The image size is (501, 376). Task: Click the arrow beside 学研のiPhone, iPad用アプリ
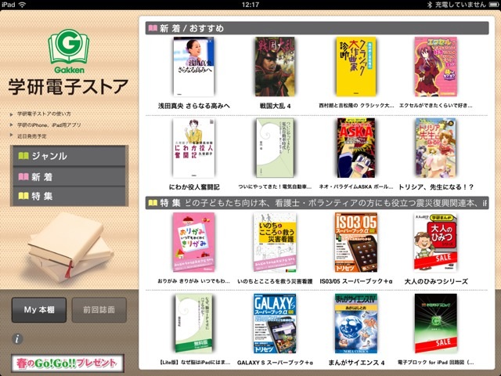click(x=12, y=125)
